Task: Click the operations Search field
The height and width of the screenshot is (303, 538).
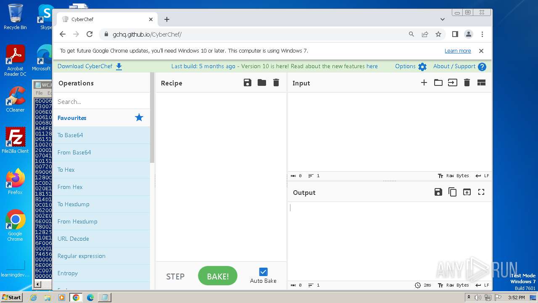Action: click(101, 101)
